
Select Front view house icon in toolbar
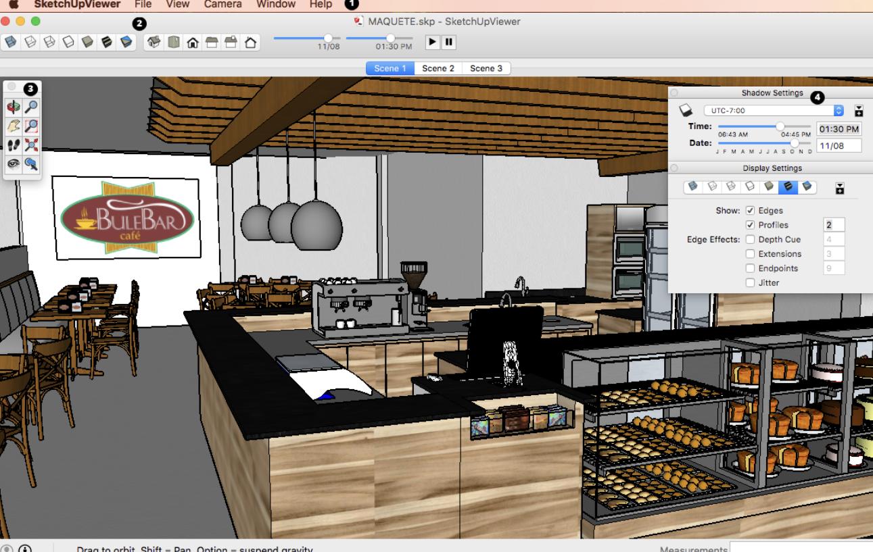coord(193,43)
